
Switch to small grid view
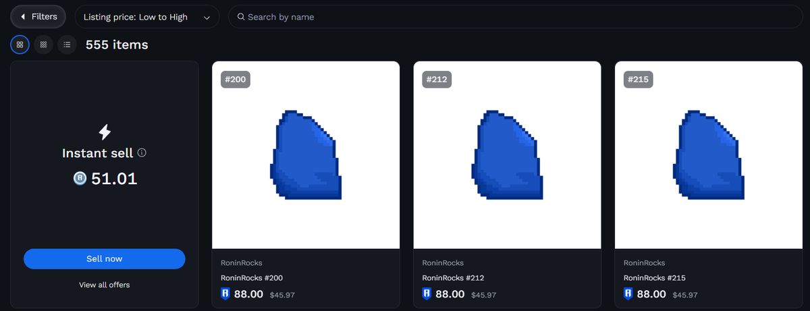[x=43, y=45]
